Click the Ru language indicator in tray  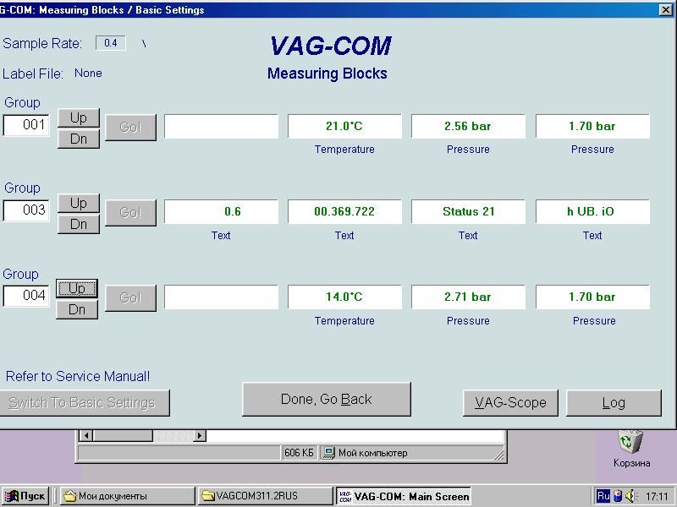603,496
